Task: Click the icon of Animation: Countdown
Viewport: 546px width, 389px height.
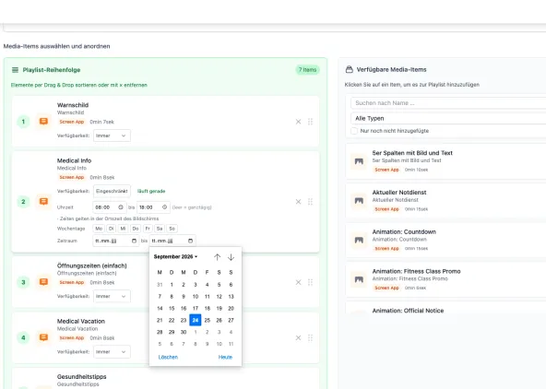Action: pos(359,240)
